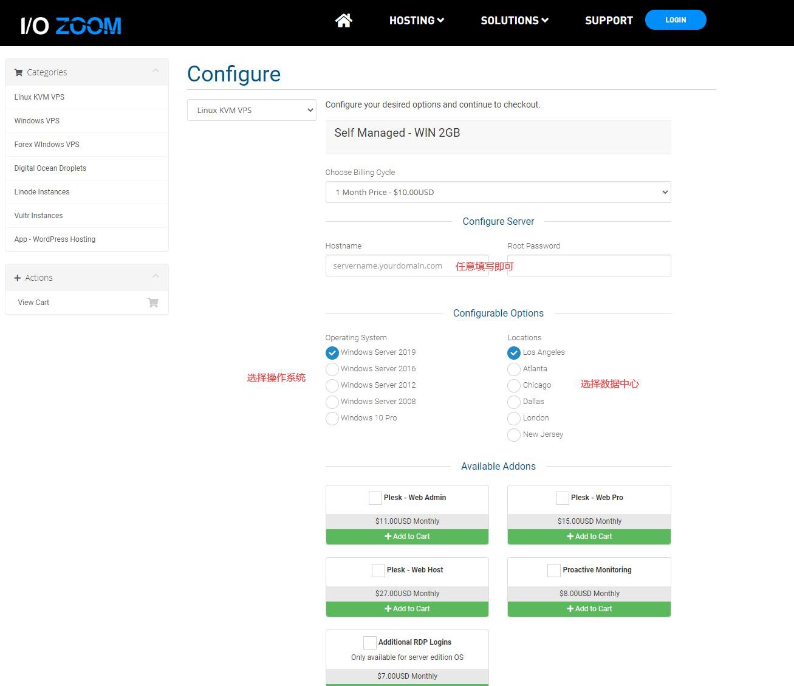This screenshot has width=794, height=686.
Task: Open the SUPPORT page
Action: [609, 21]
